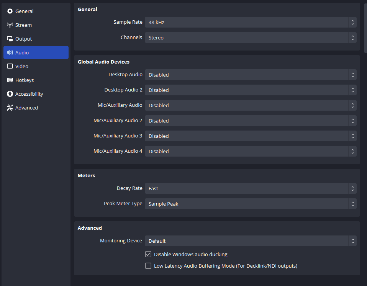Image resolution: width=367 pixels, height=286 pixels.
Task: Open the Channels dropdown
Action: pos(250,38)
